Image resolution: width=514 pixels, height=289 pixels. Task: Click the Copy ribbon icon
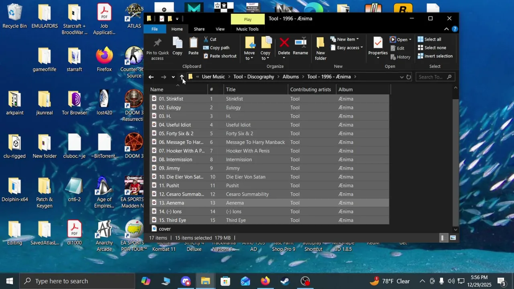click(x=177, y=43)
